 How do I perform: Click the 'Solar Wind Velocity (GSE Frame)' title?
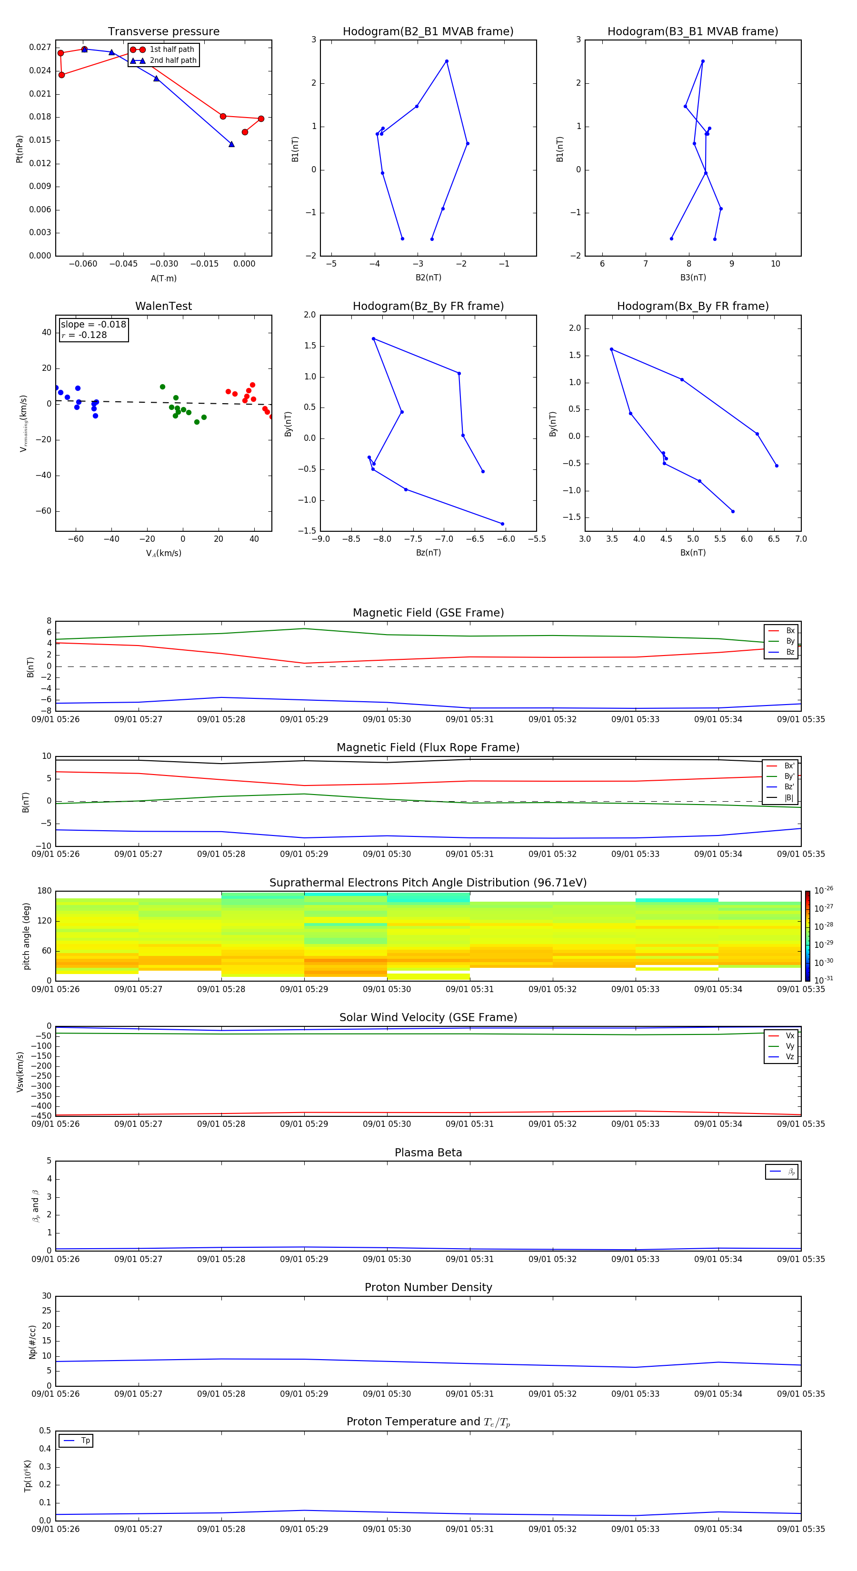pyautogui.click(x=428, y=1018)
